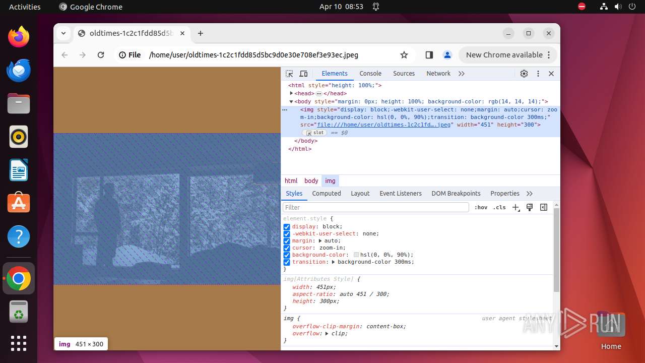645x363 pixels.
Task: Show more DevTools tabs chevron
Action: point(461,74)
